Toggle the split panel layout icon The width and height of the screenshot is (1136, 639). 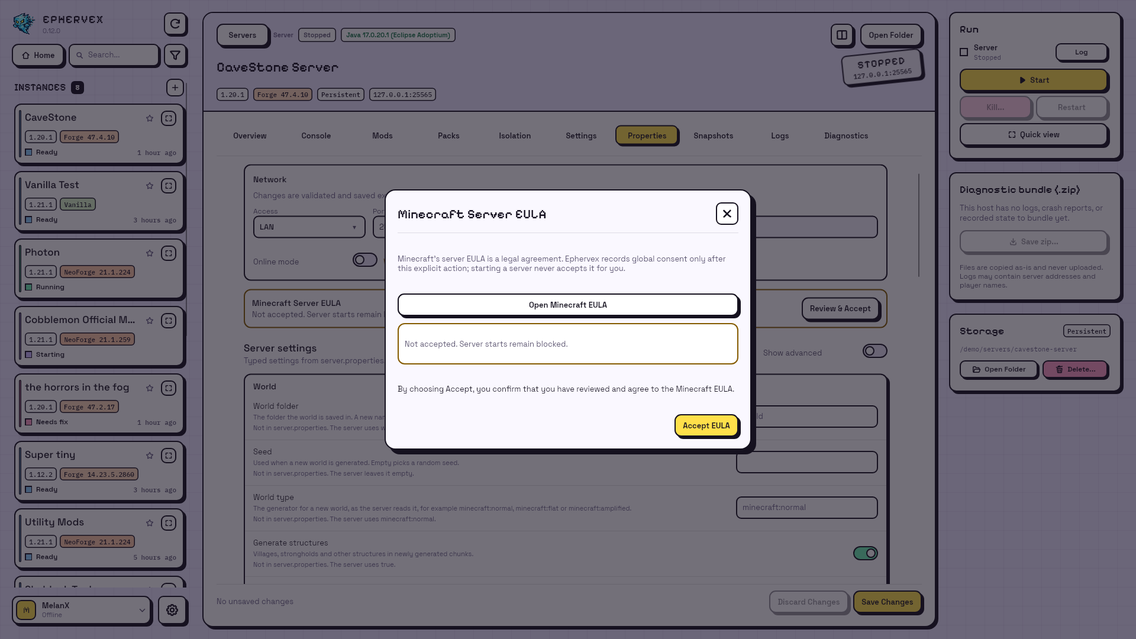(842, 35)
